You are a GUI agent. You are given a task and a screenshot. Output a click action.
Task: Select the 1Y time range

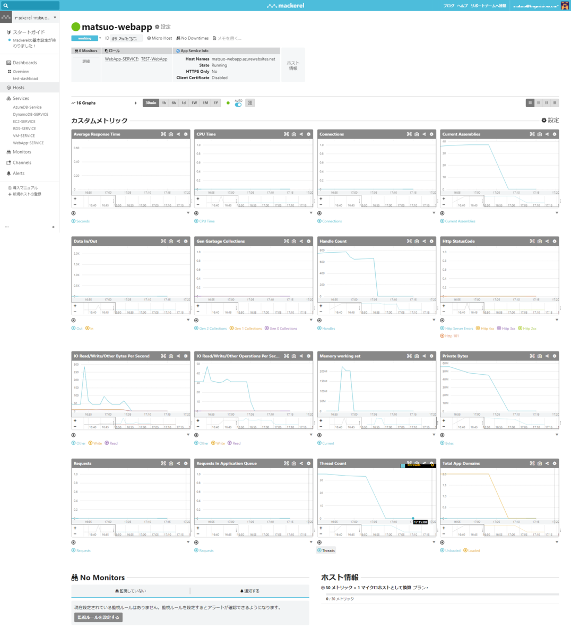[x=216, y=103]
